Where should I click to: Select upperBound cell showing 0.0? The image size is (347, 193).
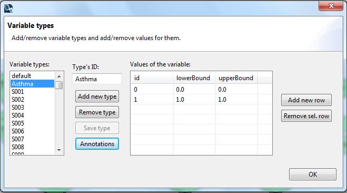coord(236,90)
